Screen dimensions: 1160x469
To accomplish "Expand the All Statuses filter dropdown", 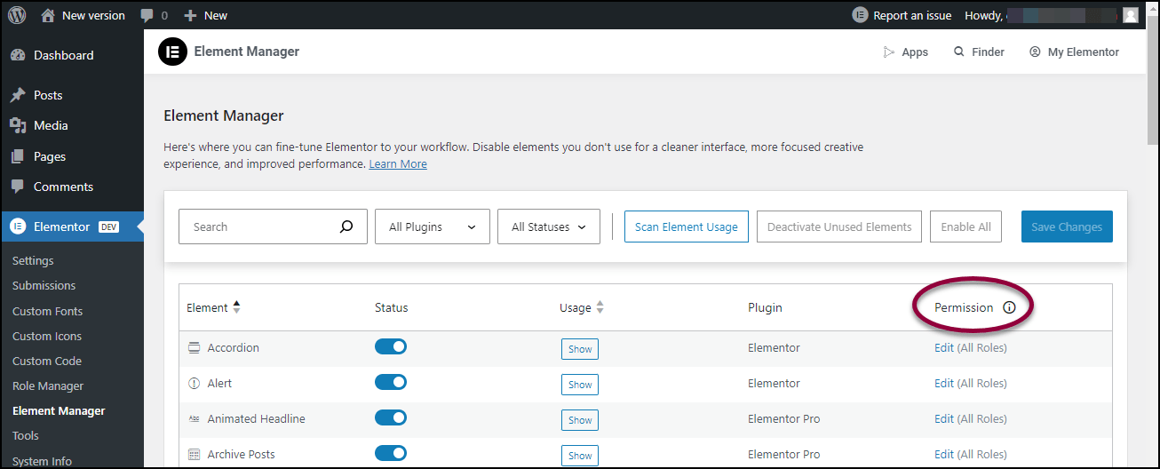I will [x=549, y=227].
